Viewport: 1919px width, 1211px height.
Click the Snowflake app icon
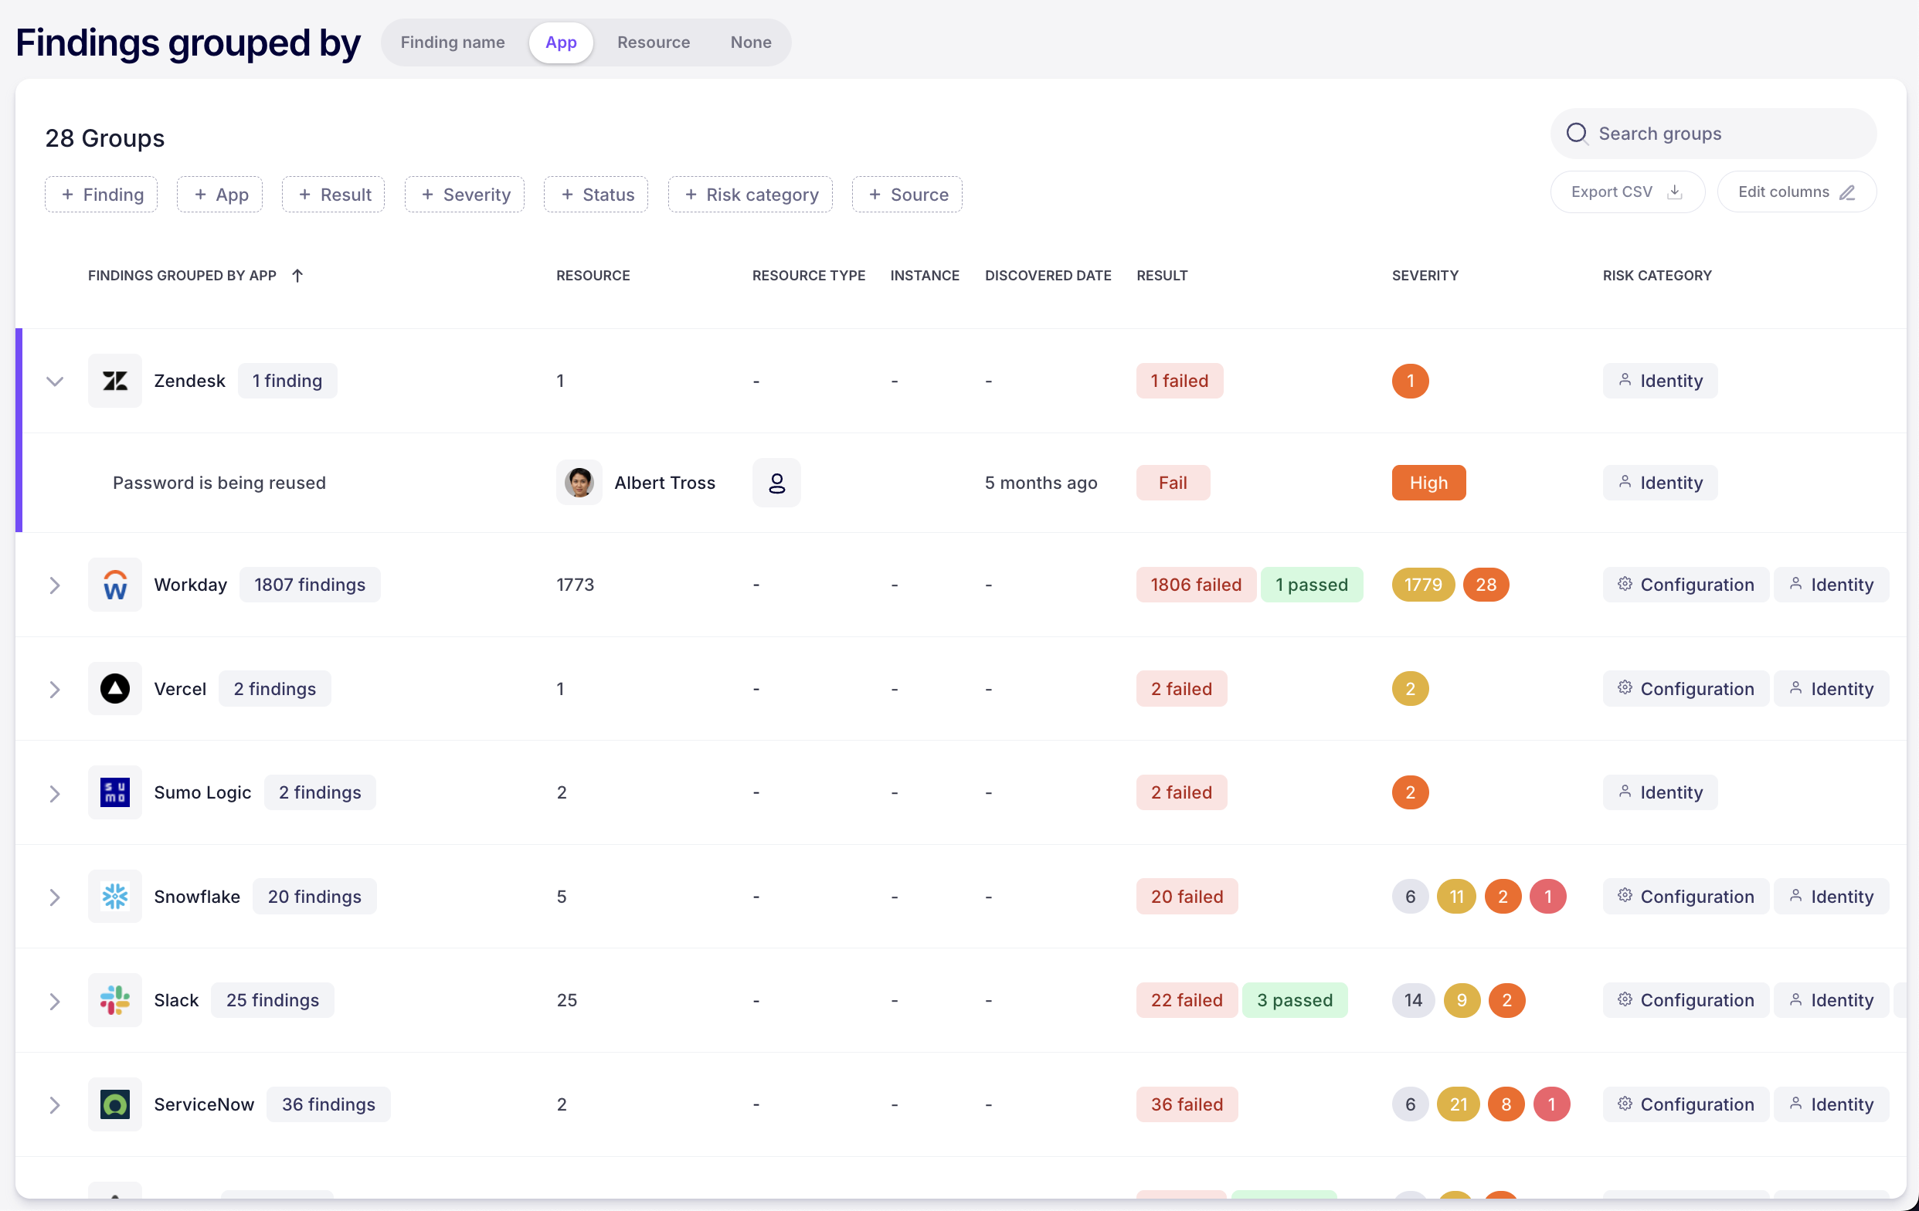point(115,897)
